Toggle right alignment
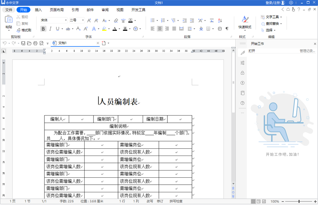 167,28
